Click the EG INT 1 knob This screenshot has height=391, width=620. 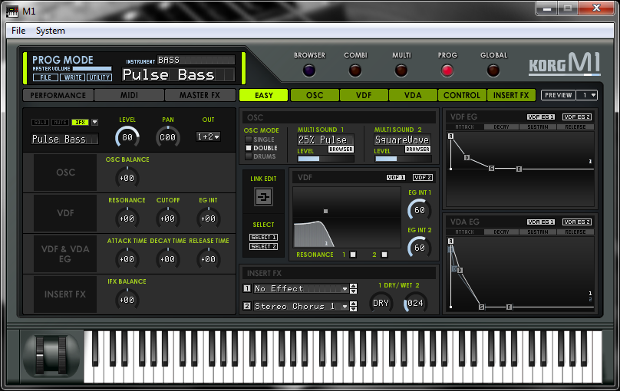tap(420, 210)
